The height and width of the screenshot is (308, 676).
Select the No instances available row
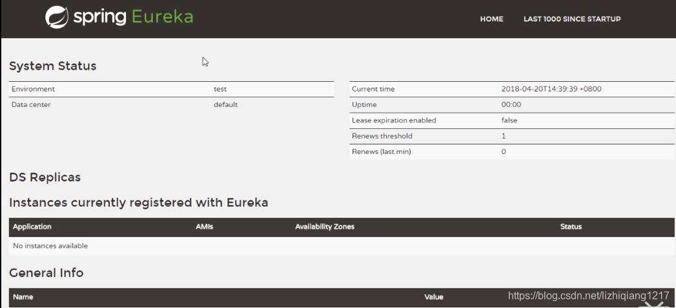click(342, 246)
